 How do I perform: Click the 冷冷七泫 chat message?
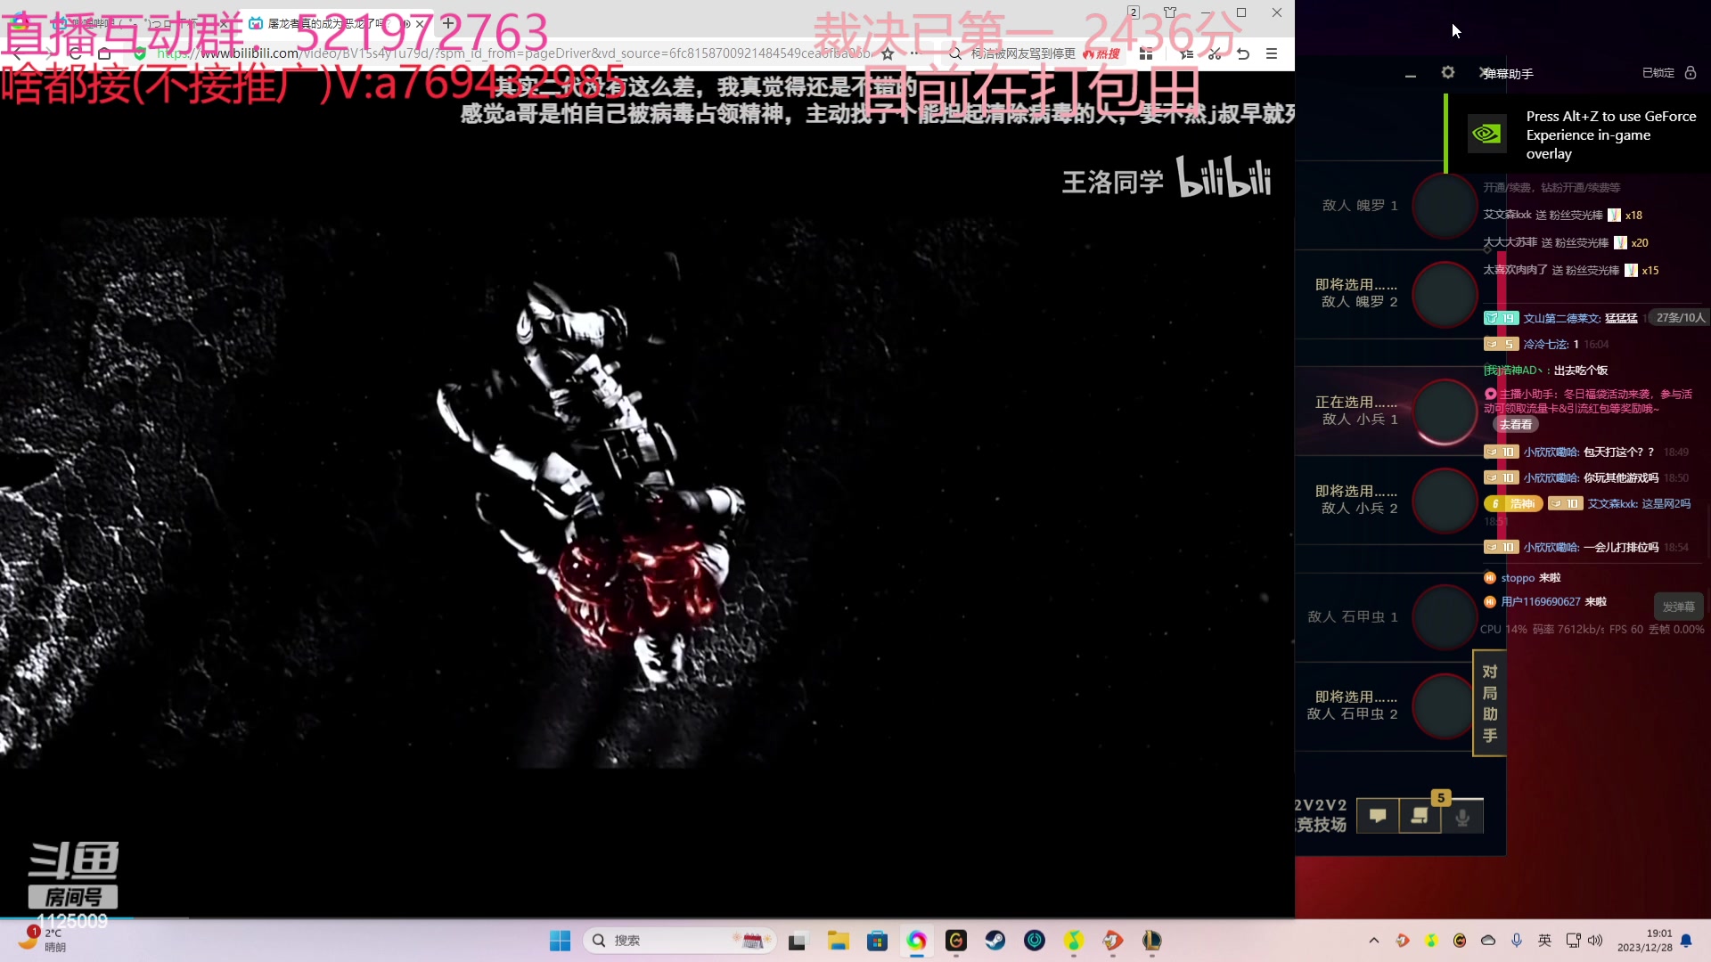[x=1547, y=345]
